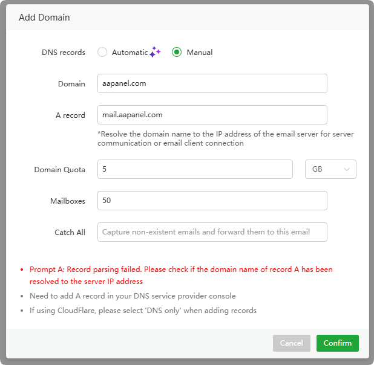Click the Domain Quota number field

pos(195,169)
